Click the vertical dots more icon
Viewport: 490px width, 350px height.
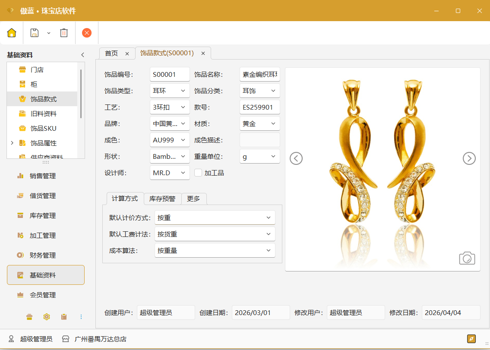click(x=81, y=317)
